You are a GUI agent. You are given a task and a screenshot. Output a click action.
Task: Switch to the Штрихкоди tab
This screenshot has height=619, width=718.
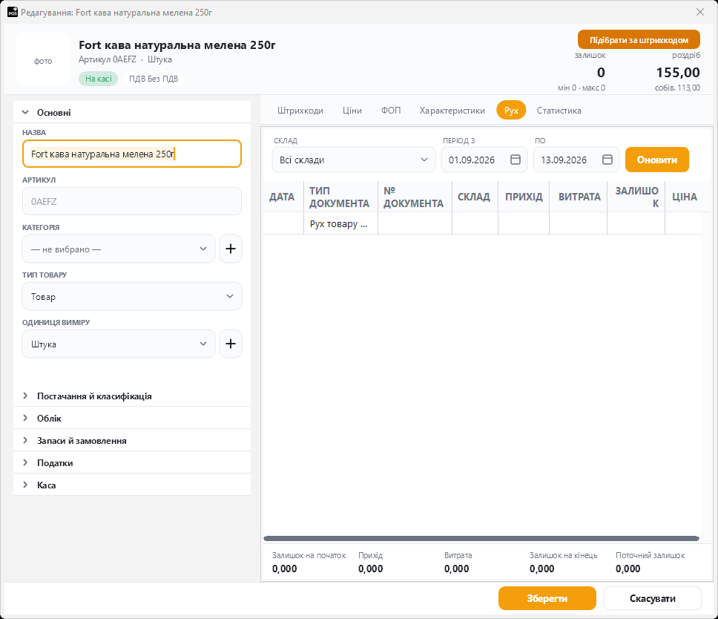(300, 111)
